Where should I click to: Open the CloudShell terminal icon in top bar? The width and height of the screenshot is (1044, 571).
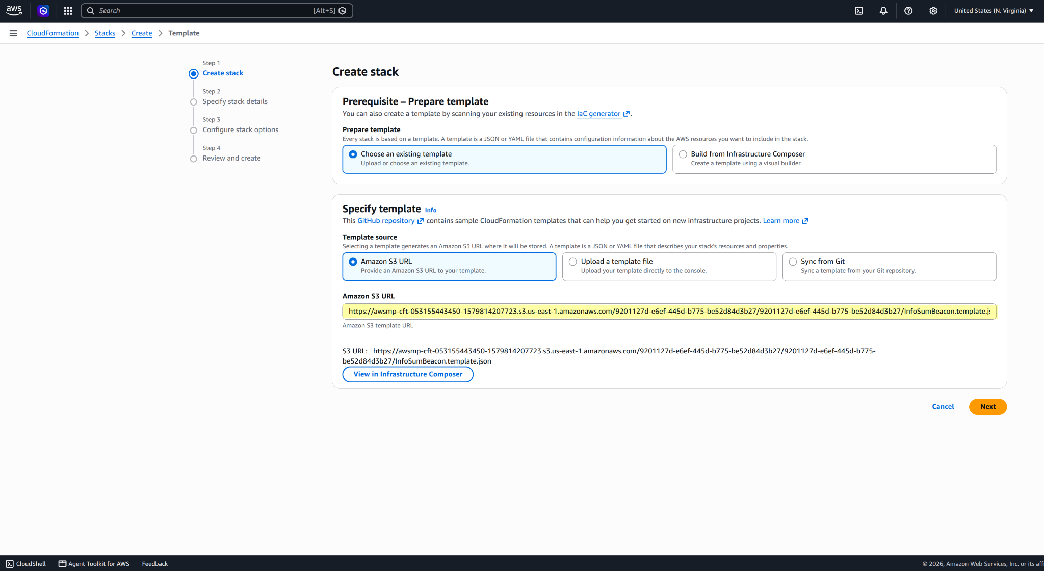pos(859,11)
